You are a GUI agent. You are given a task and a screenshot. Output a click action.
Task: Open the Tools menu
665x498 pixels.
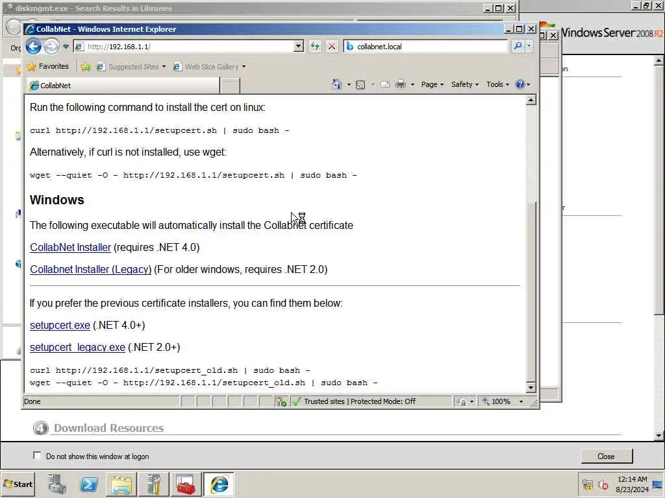coord(497,84)
